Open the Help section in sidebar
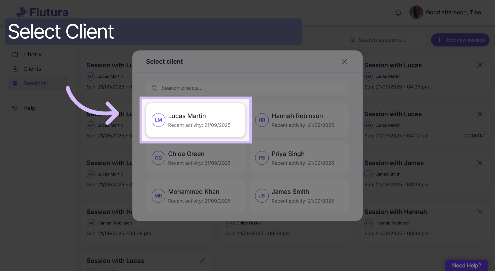Image resolution: width=495 pixels, height=271 pixels. point(29,108)
